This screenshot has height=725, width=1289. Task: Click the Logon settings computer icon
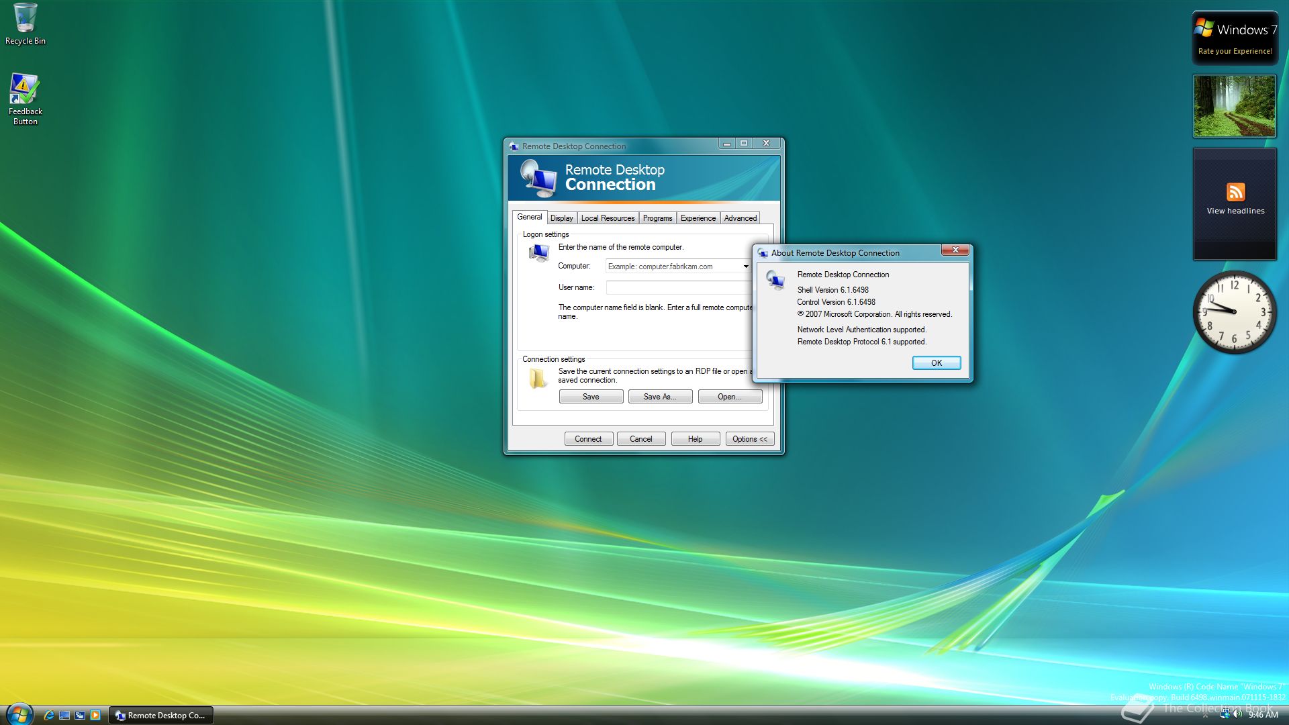[538, 253]
